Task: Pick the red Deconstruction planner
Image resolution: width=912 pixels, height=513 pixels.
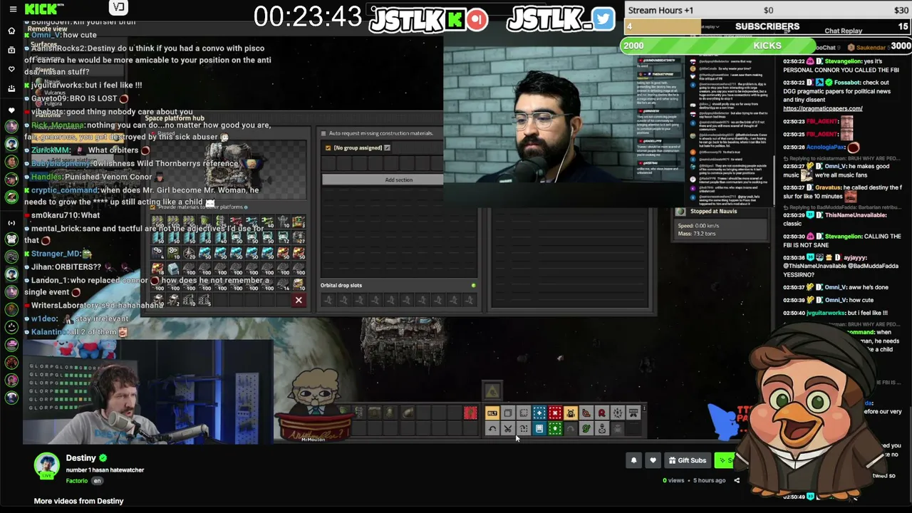Action: [555, 413]
